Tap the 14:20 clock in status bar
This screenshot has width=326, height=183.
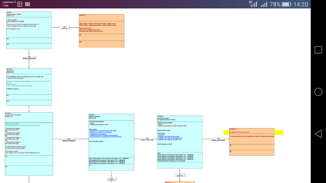point(301,4)
